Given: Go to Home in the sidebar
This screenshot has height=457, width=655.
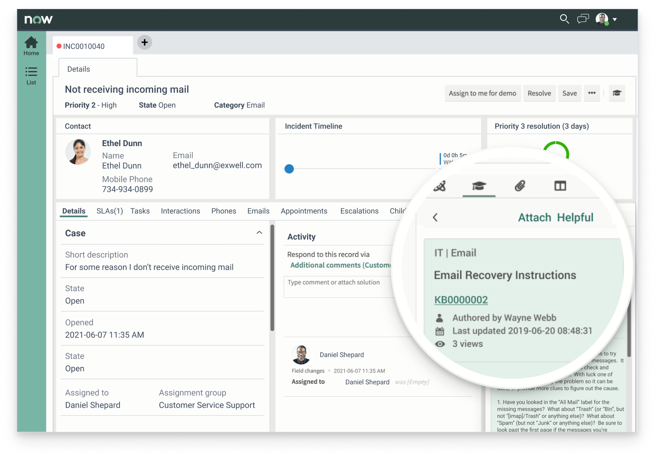Looking at the screenshot, I should [31, 46].
